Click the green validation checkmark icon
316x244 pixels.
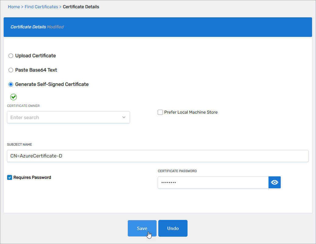pyautogui.click(x=13, y=97)
